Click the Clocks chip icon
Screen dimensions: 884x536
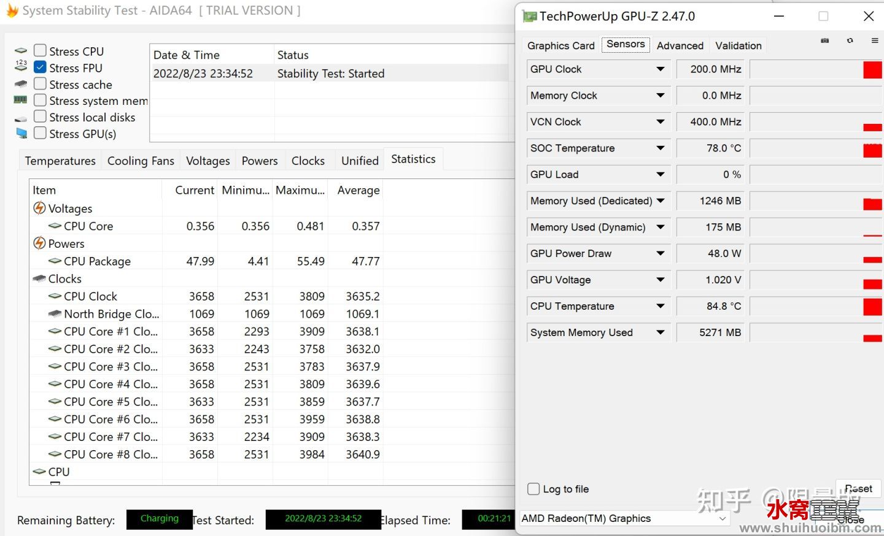pos(39,278)
